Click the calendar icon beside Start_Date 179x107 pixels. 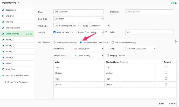tap(3, 69)
